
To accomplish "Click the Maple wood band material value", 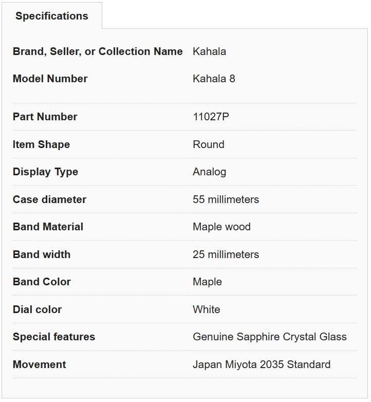I will click(221, 227).
